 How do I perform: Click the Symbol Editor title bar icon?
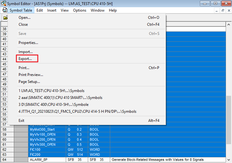3,3
